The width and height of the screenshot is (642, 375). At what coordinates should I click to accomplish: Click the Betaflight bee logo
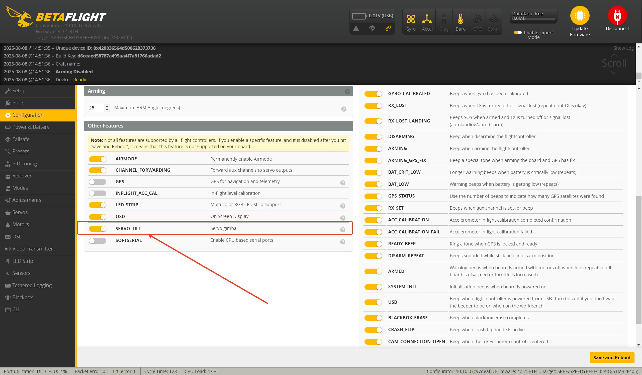(19, 17)
